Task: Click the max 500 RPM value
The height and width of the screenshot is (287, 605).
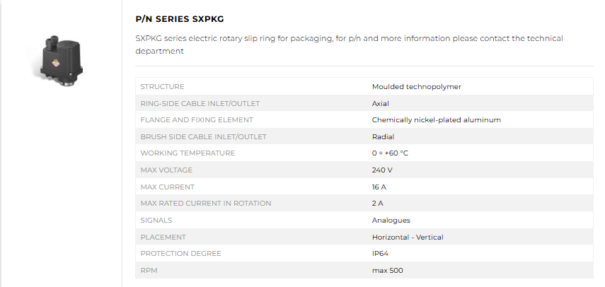Action: coord(387,271)
